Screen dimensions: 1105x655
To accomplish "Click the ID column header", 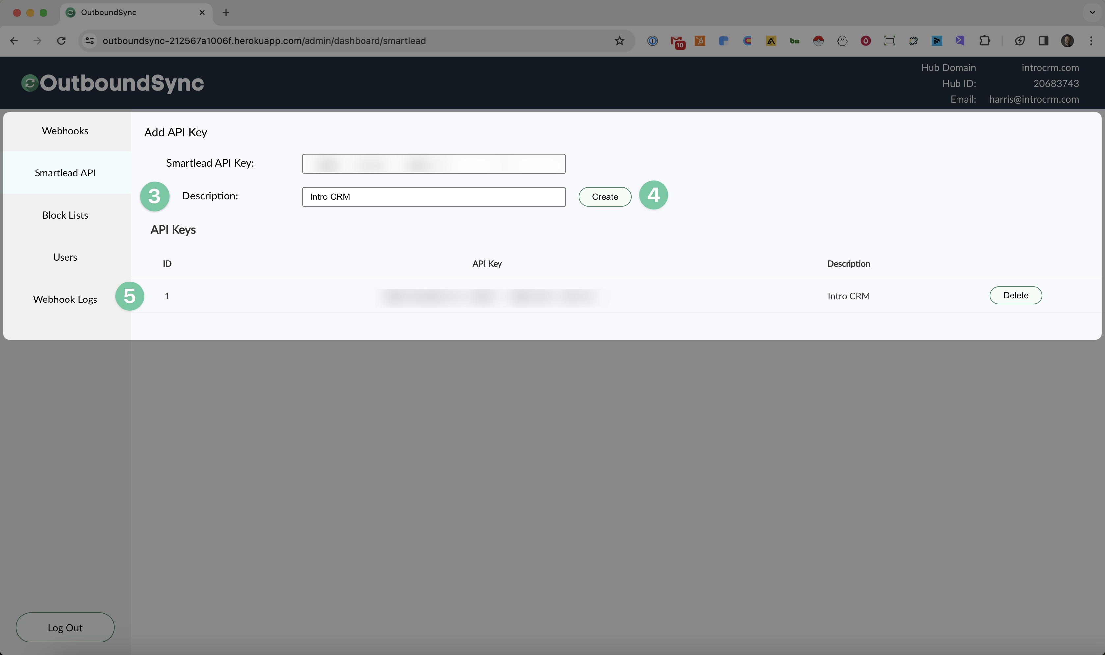I will tap(167, 264).
